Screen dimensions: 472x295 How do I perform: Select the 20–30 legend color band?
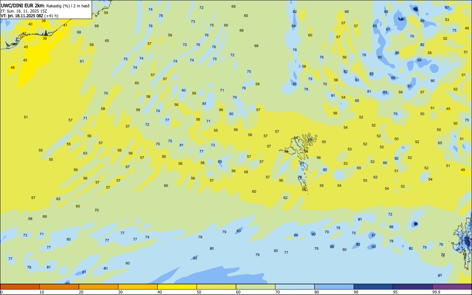pyautogui.click(x=98, y=287)
